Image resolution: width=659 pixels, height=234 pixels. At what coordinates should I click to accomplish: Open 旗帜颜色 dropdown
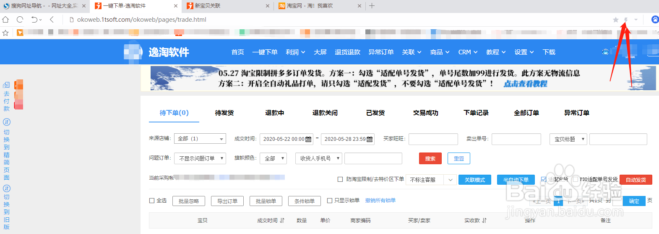[273, 158]
